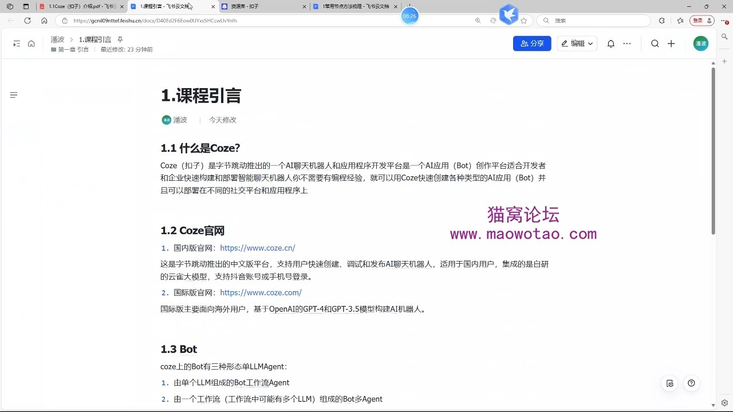Open browser sidebar settings gear
Screen dimensions: 733x412
pyautogui.click(x=724, y=403)
